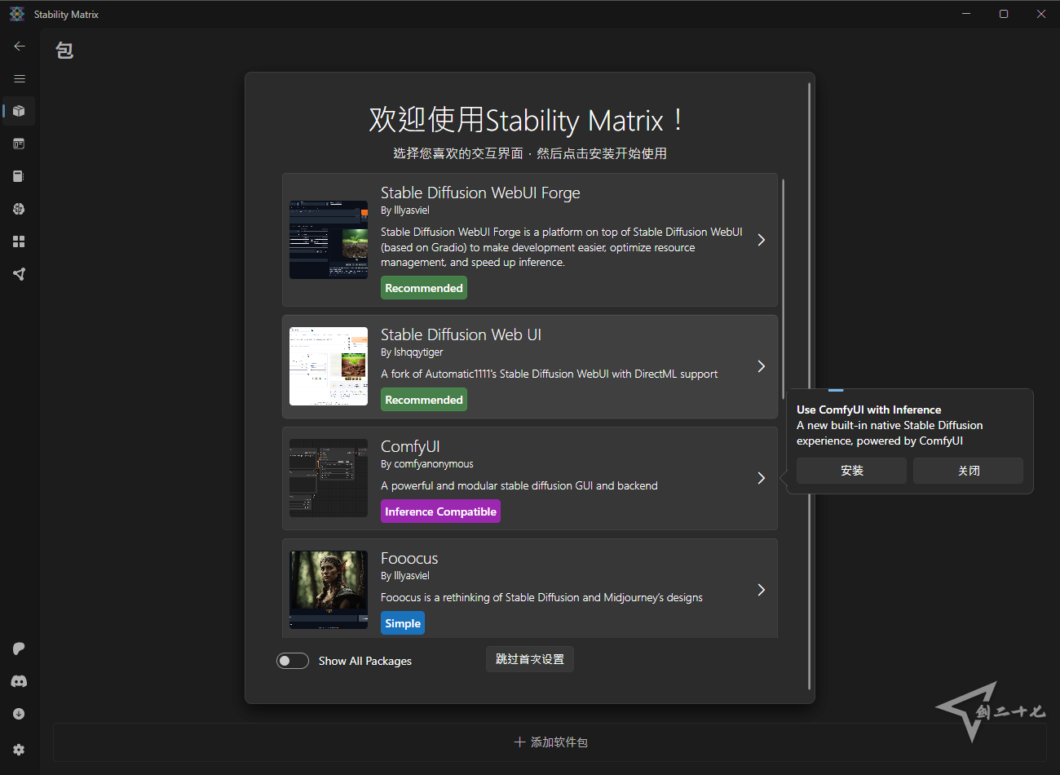The image size is (1060, 775).
Task: Click the Discord icon in the sidebar
Action: (x=20, y=681)
